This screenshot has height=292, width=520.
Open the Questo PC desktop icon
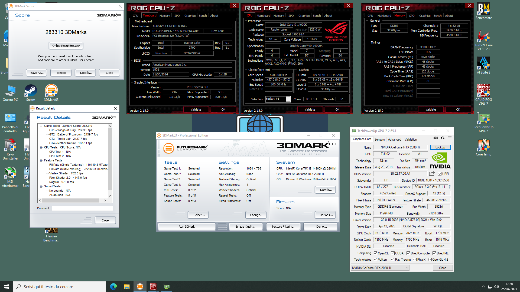tap(10, 93)
